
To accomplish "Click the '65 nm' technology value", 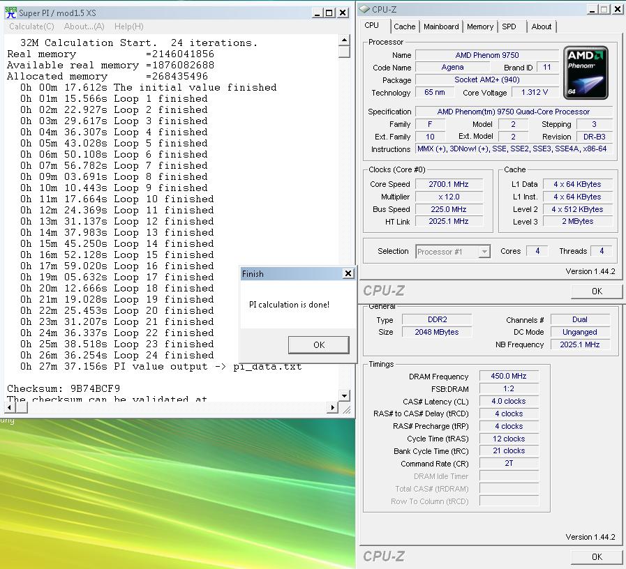I will [x=434, y=92].
